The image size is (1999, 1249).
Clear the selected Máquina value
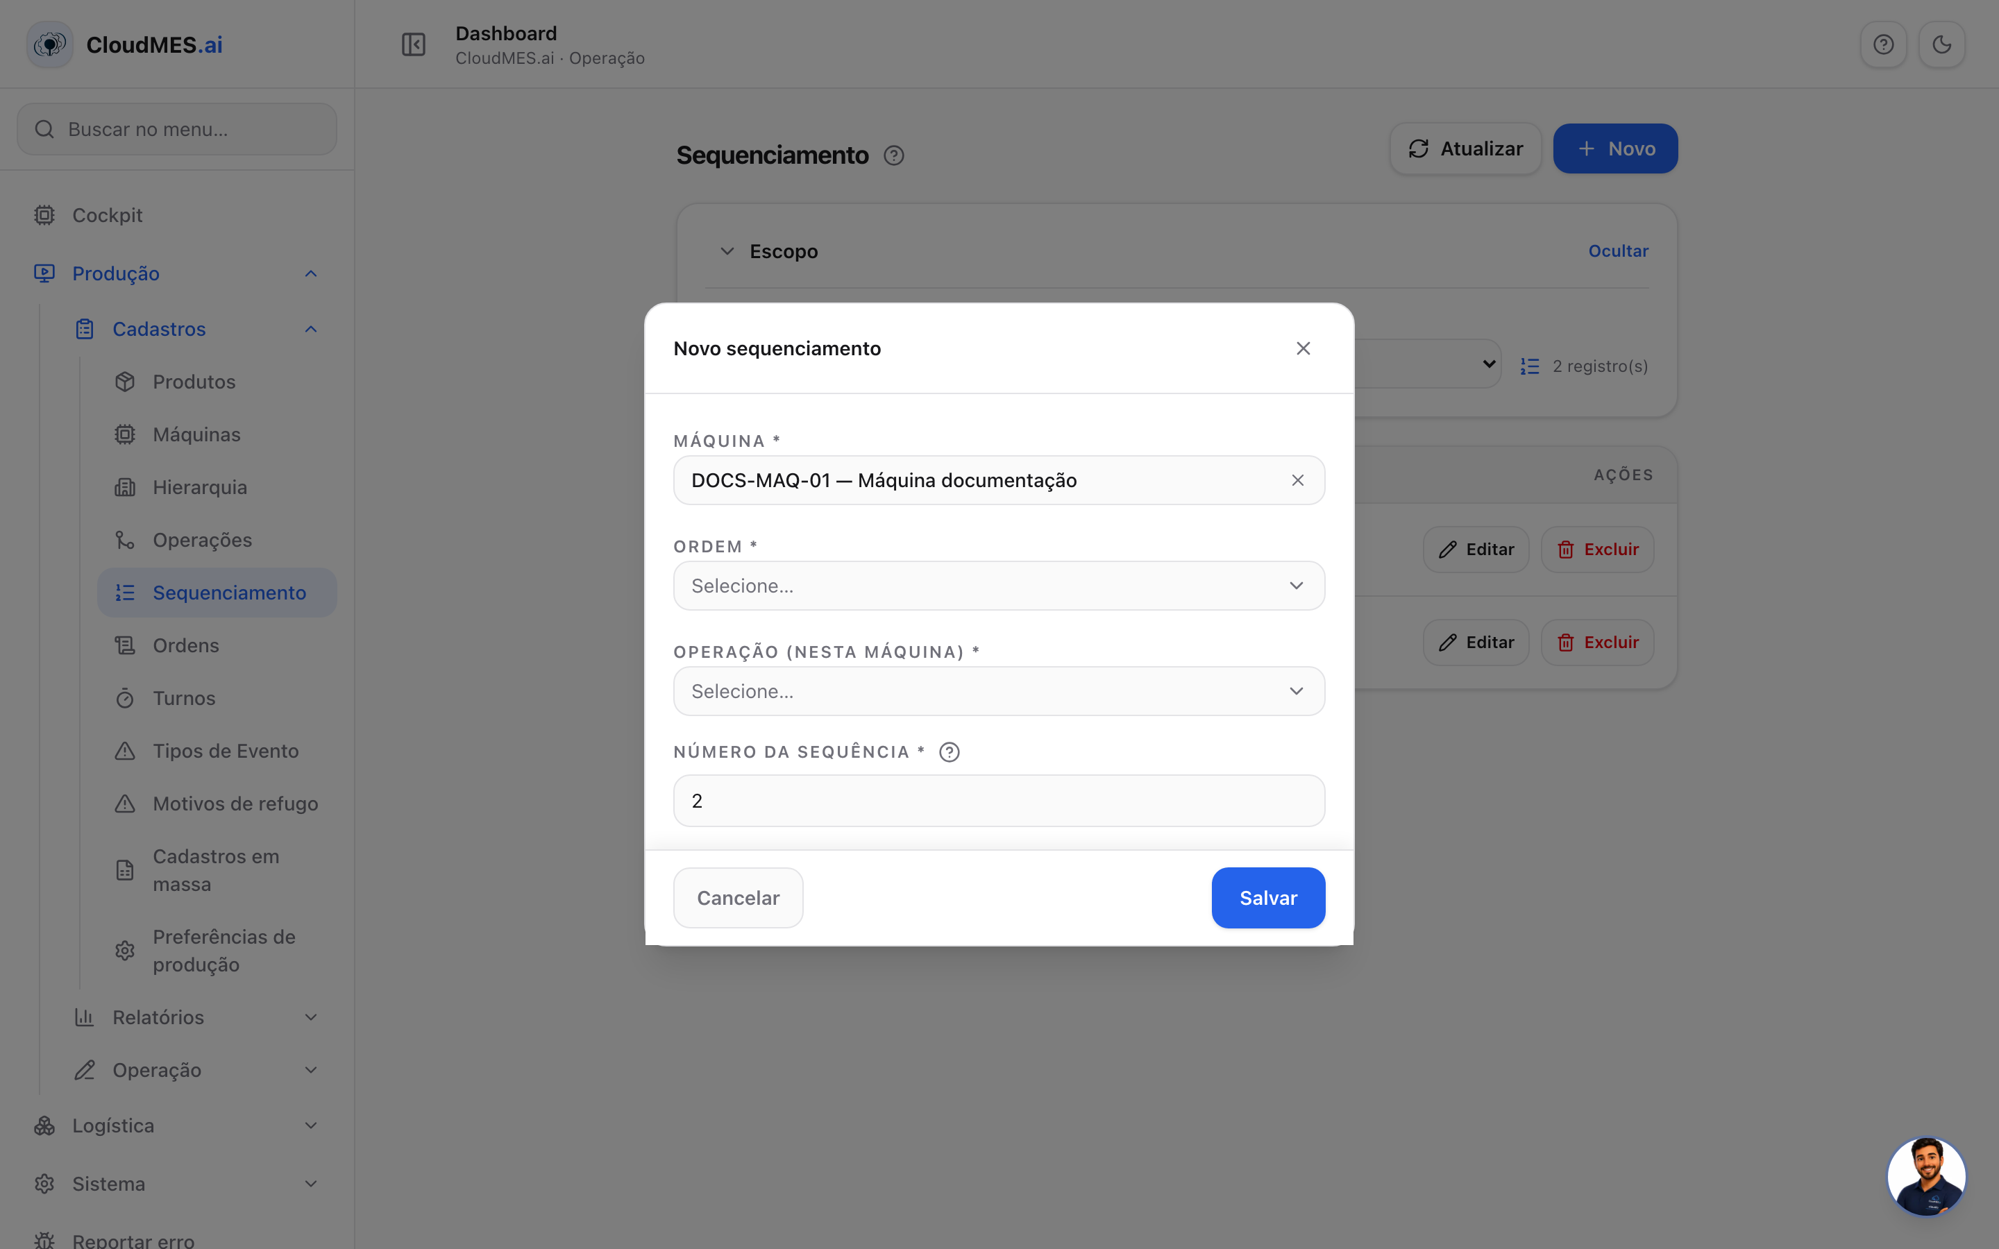[1298, 480]
